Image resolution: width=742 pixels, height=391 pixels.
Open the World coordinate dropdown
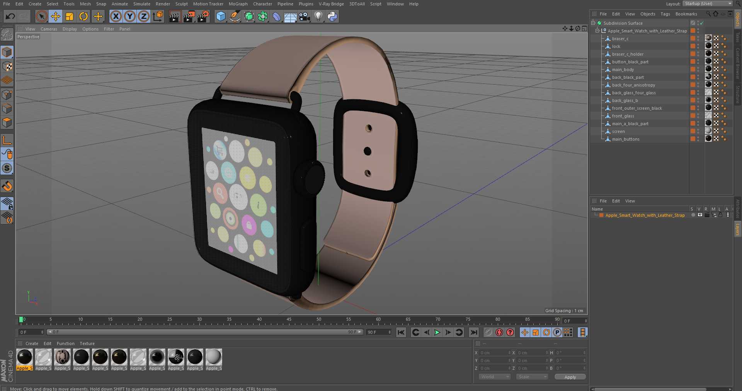click(495, 377)
